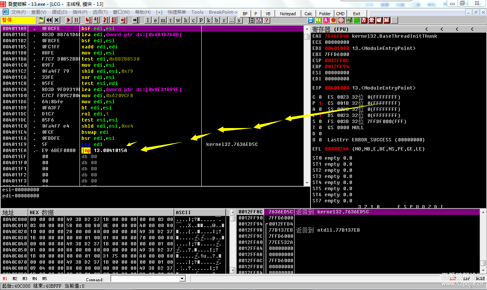
Task: Click the Calc shortcut button
Action: [308, 14]
